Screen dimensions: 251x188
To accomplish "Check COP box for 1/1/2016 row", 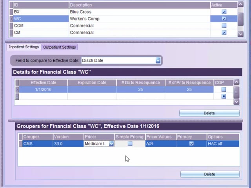I will pos(224,89).
